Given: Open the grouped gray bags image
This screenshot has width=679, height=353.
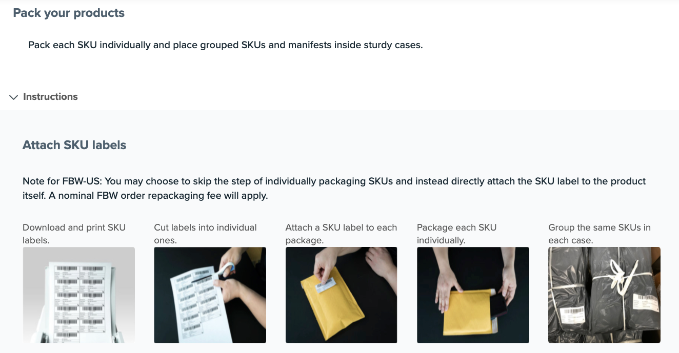Looking at the screenshot, I should point(604,295).
